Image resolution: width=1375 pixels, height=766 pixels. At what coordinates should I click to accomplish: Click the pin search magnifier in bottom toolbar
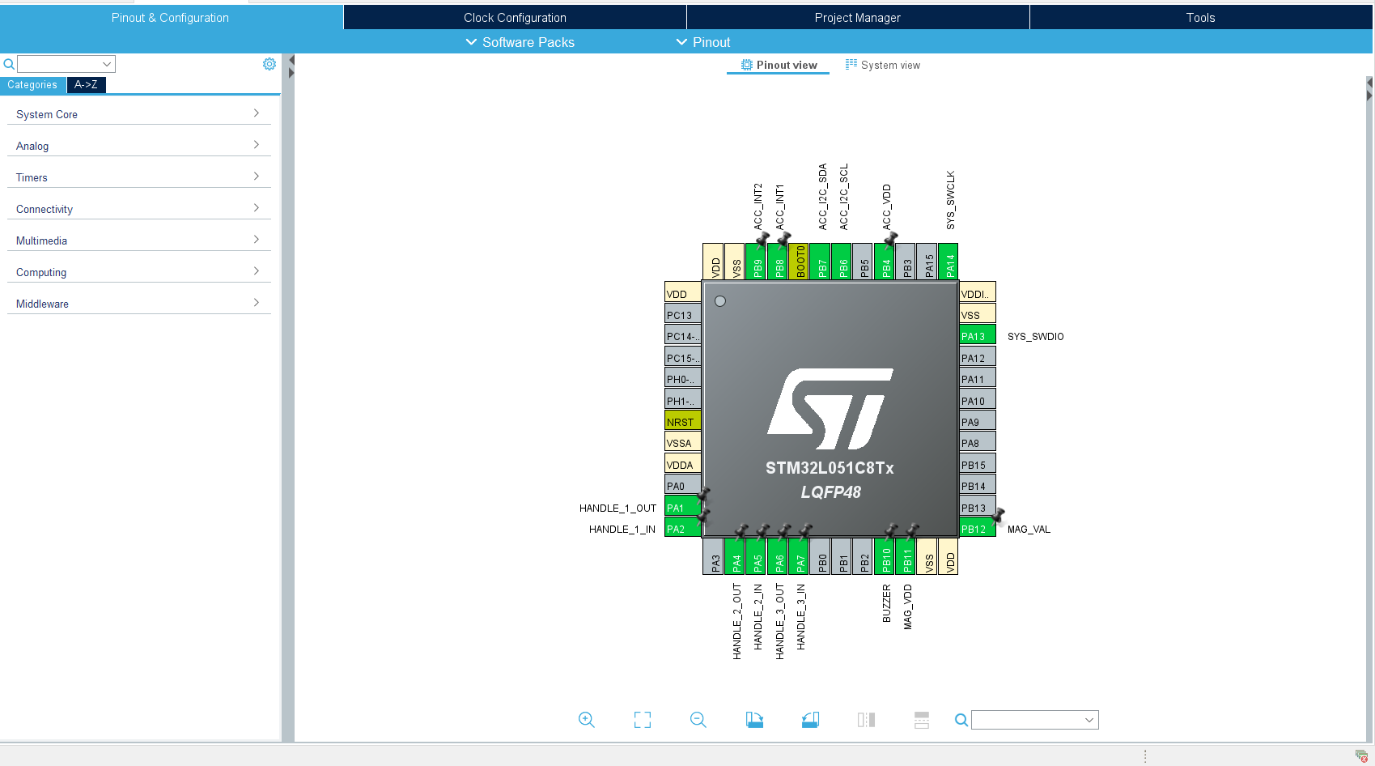click(x=961, y=720)
